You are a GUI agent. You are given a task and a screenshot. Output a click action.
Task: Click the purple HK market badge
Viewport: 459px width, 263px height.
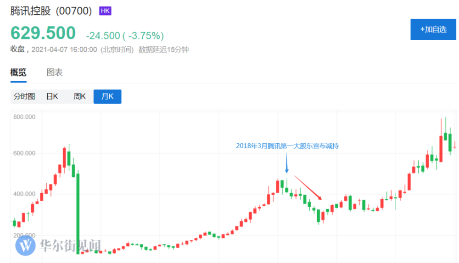click(105, 11)
